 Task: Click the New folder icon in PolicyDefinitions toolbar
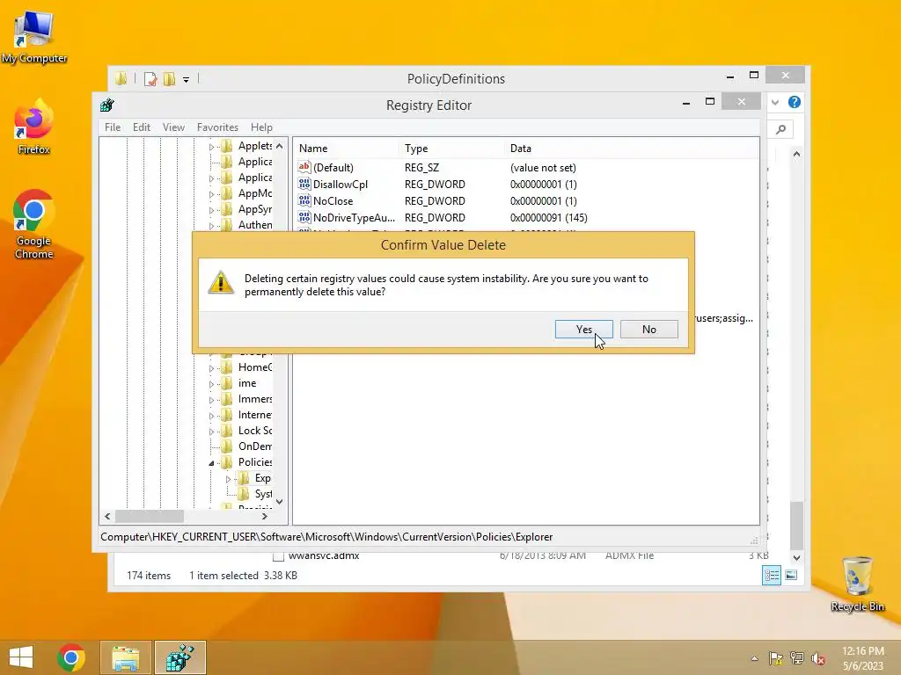[x=169, y=79]
